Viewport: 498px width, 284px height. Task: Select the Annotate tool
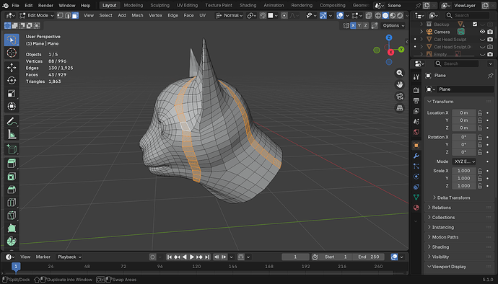12,121
